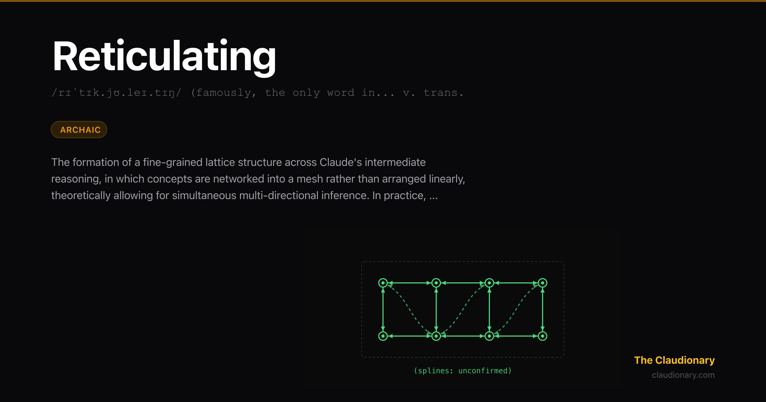Viewport: 766px width, 402px height.
Task: Click the '(splines: unconfirmed)' caption
Action: [462, 371]
